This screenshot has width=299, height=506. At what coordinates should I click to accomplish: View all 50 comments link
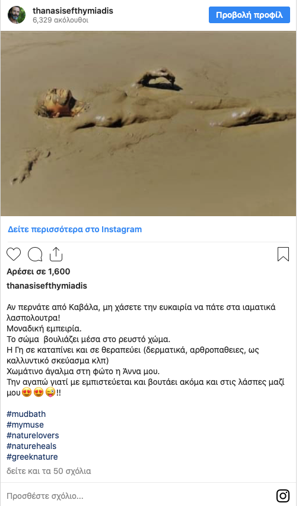(49, 471)
